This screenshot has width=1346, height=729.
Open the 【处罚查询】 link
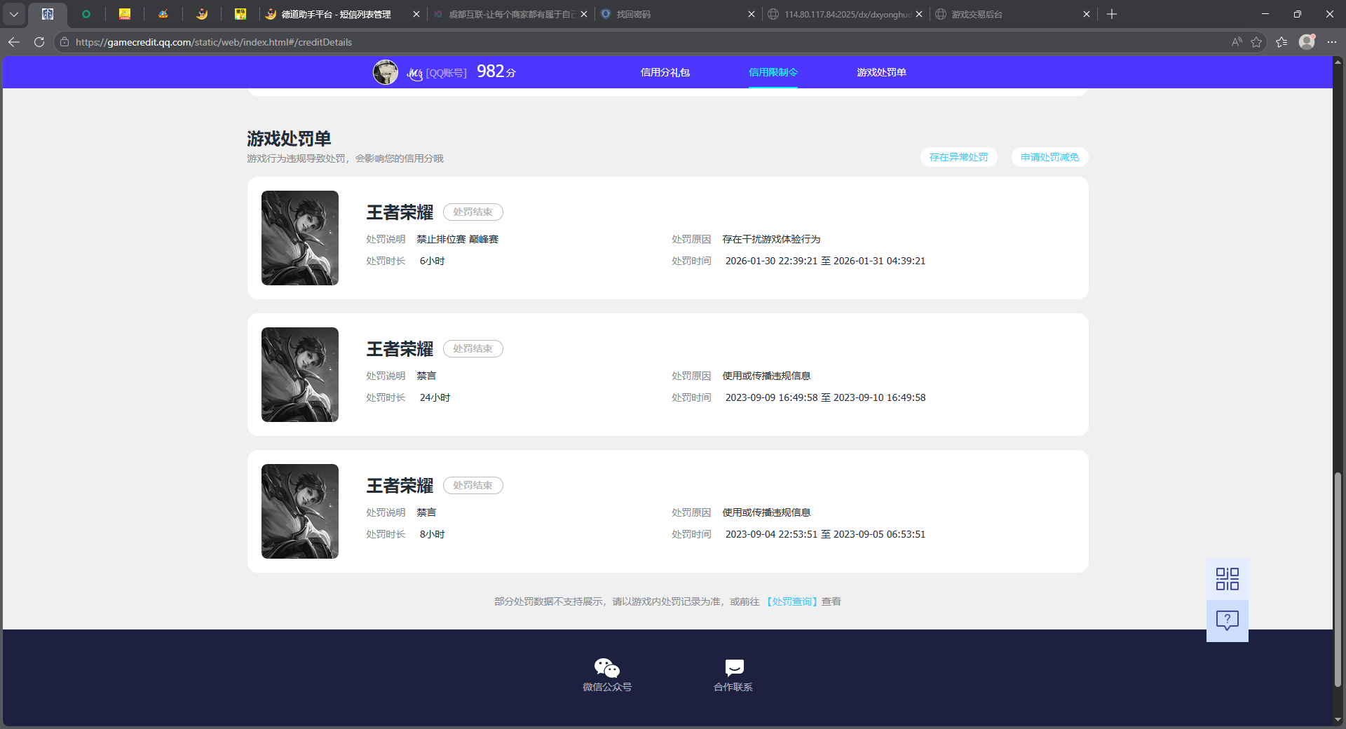[791, 601]
